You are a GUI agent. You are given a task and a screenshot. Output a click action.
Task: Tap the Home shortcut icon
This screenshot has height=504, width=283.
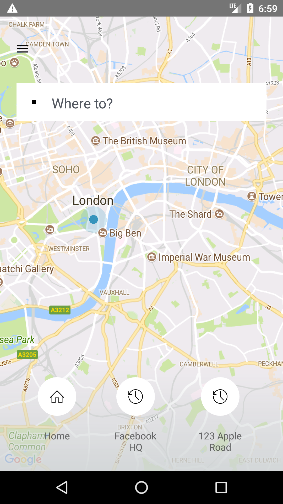(x=57, y=396)
